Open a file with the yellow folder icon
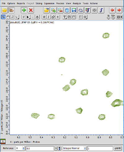The image size is (124, 152). (x=4, y=10)
